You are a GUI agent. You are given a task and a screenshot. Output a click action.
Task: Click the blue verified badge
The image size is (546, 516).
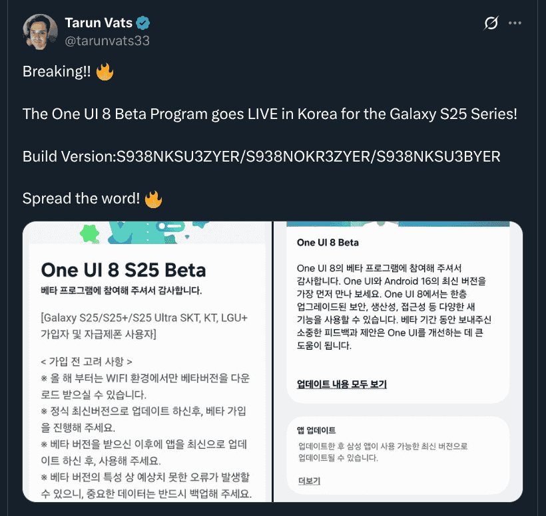coord(143,23)
